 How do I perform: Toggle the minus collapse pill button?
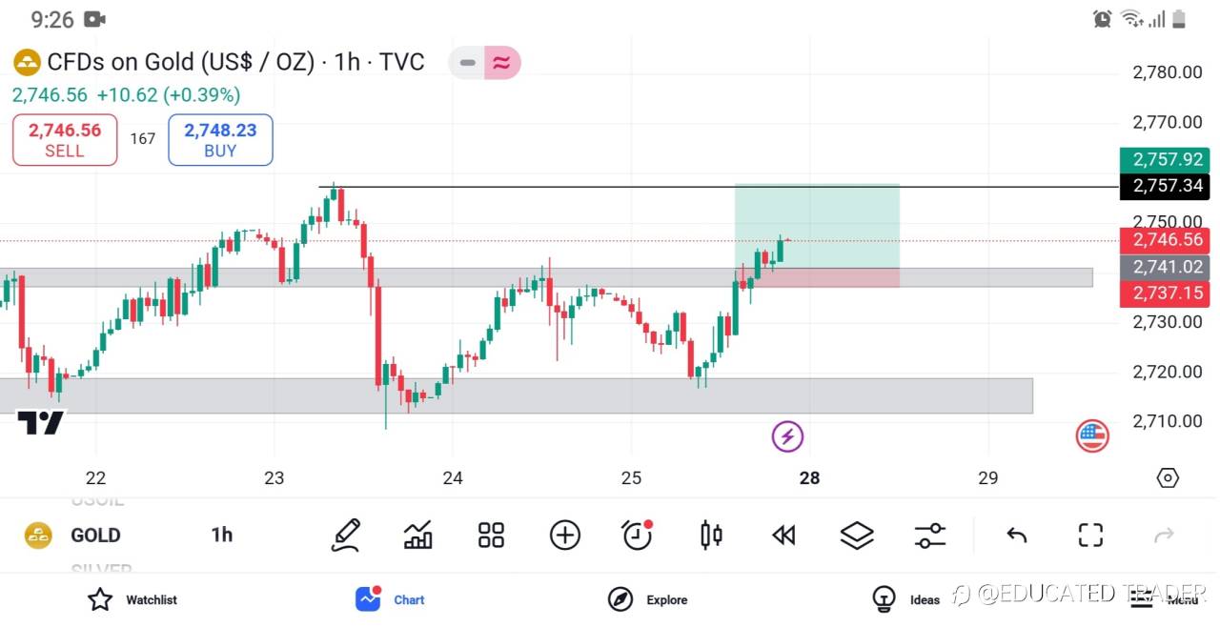point(467,63)
